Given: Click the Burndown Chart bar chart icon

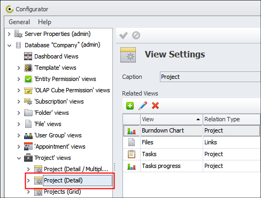Looking at the screenshot, I should [132, 131].
